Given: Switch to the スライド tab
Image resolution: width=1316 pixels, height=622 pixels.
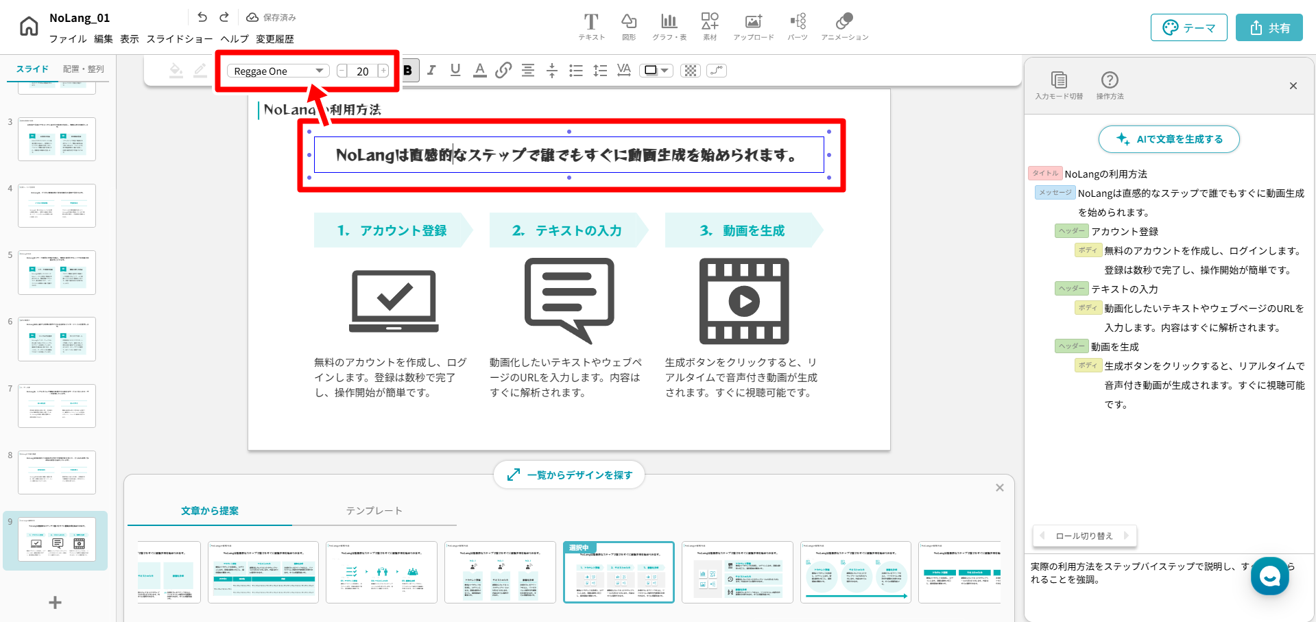Looking at the screenshot, I should (32, 69).
